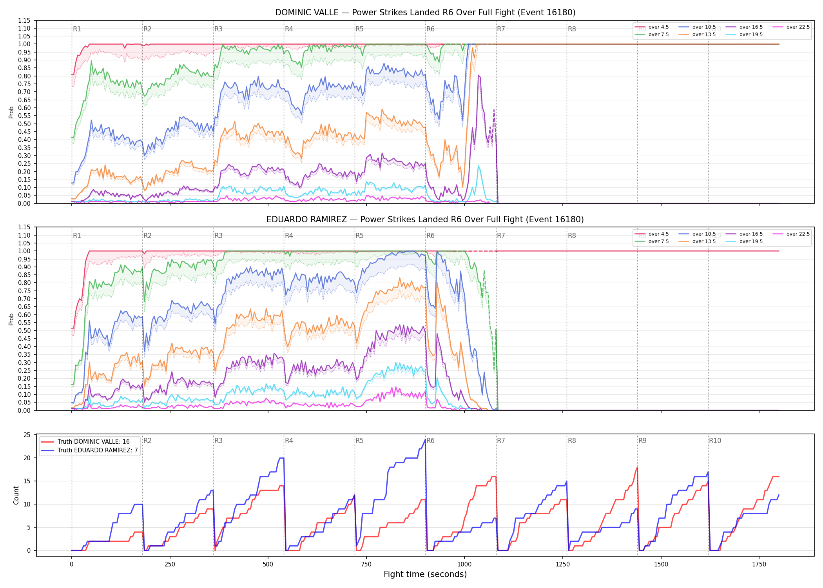Click R5 round marker in Dominic Valle chart
Viewport: 823px width, 588px height.
tap(359, 29)
